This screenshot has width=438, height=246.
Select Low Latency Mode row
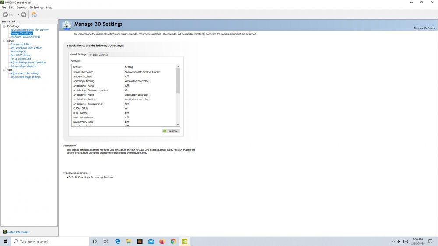tap(124, 122)
